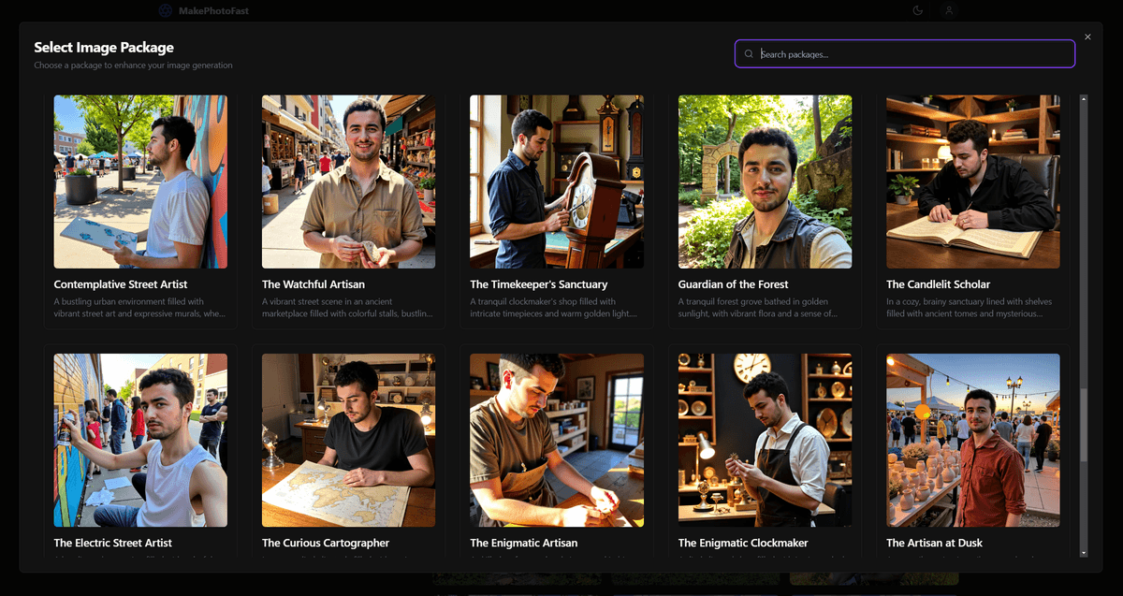Click the 'tranquil clockmaker's shop' description text
Image resolution: width=1123 pixels, height=596 pixels.
tap(556, 308)
